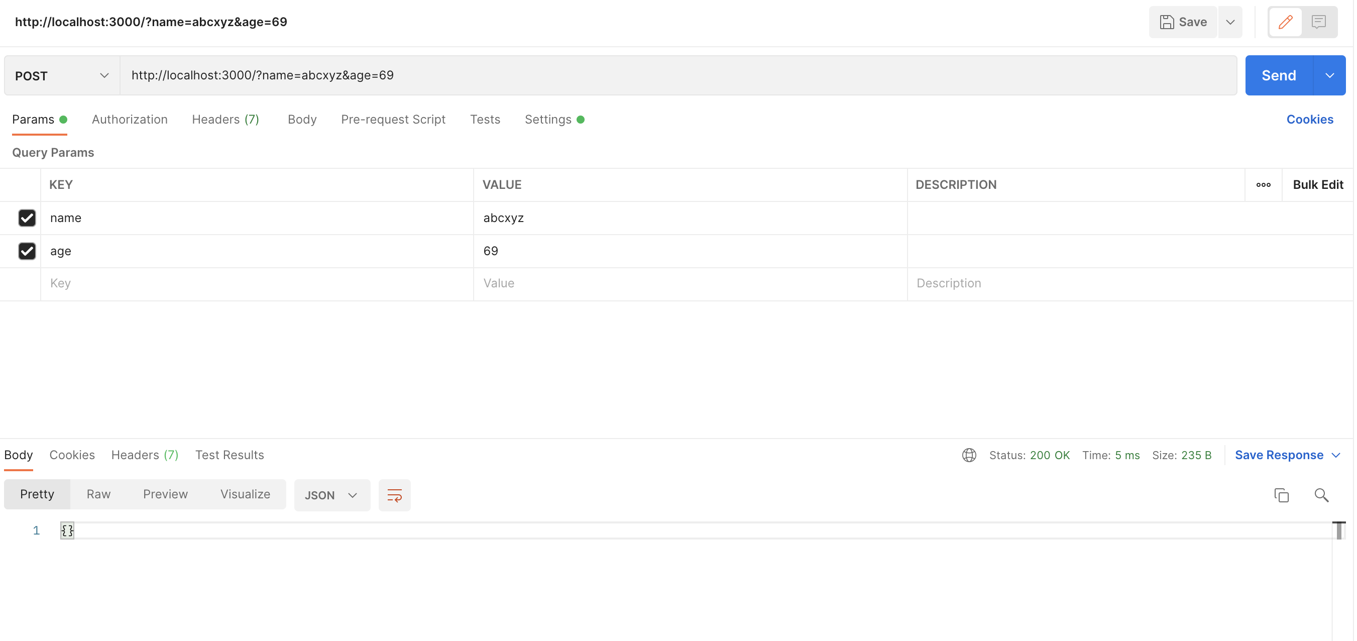The width and height of the screenshot is (1357, 641).
Task: Click the 69 value cell
Action: 690,252
